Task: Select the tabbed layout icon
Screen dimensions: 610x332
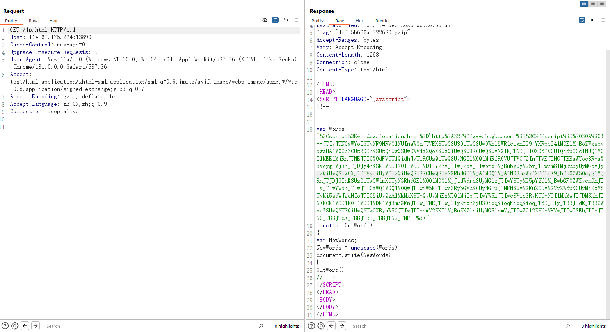Action: tap(602, 4)
